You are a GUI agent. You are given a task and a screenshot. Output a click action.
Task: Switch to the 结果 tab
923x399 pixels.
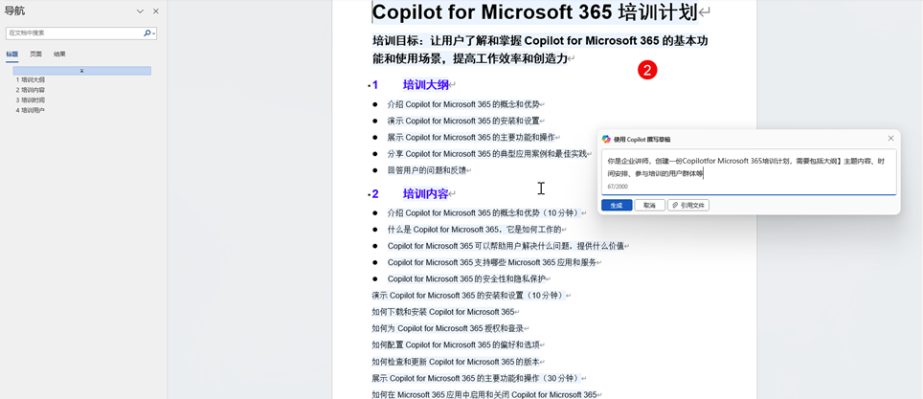59,55
